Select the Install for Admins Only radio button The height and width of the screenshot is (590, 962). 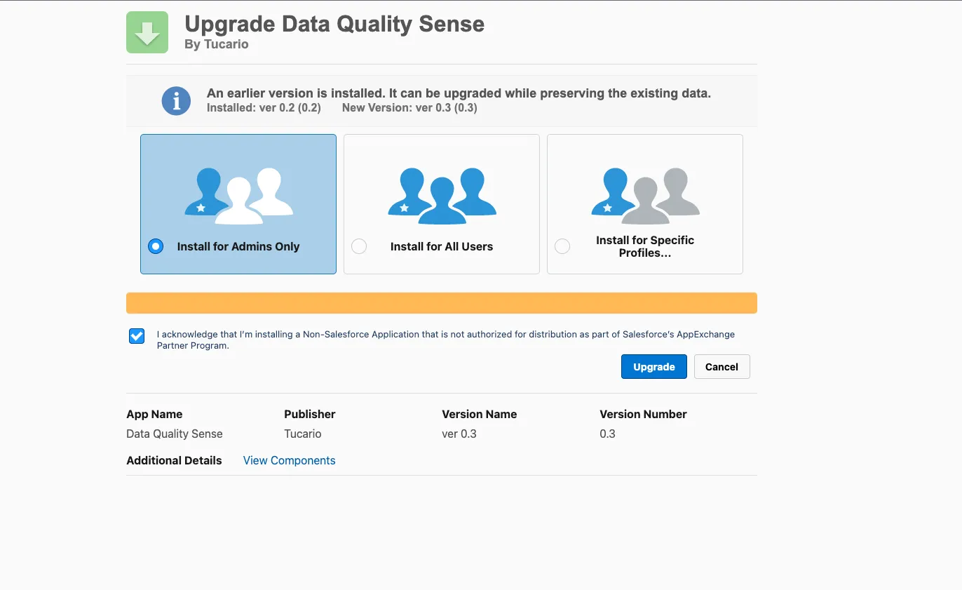[155, 246]
